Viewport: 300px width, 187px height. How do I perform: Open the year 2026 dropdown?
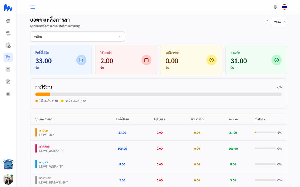pyautogui.click(x=279, y=22)
